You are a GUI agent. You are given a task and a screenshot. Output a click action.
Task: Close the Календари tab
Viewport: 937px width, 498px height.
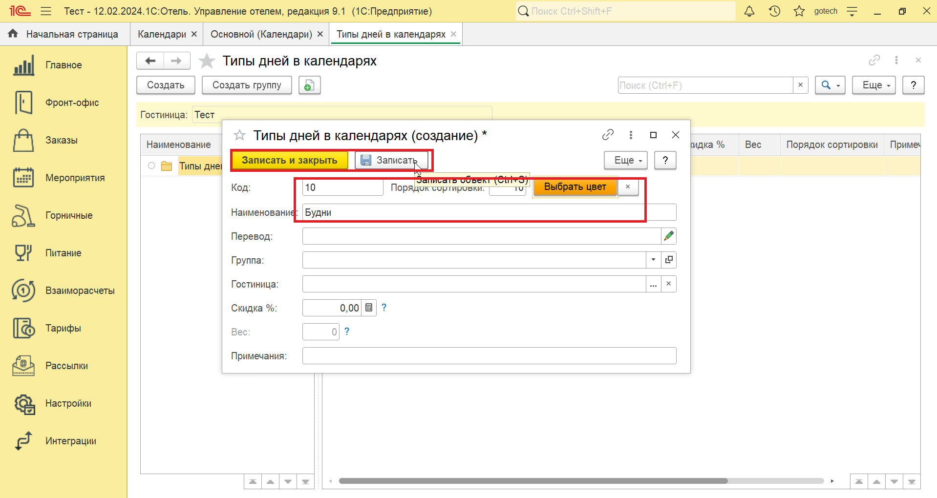[194, 34]
